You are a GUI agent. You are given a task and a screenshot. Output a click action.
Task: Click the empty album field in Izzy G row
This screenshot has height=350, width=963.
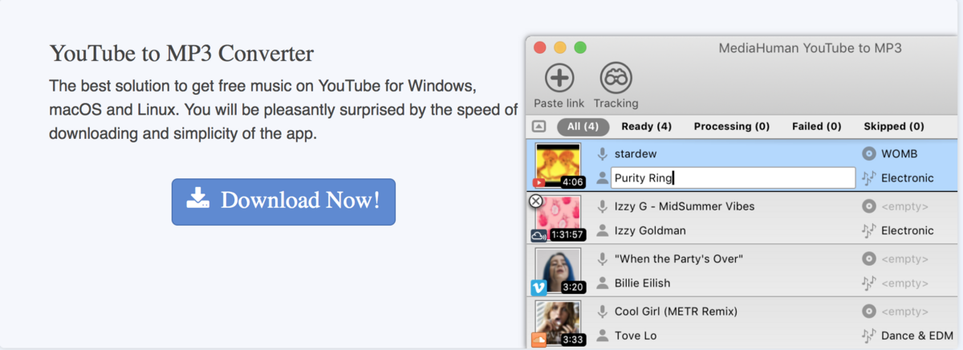(x=905, y=206)
